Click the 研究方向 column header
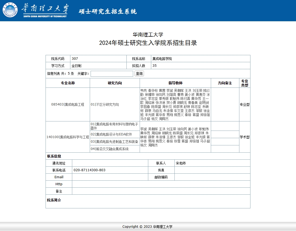Screen dimensions: 296x231 [x=115, y=83]
